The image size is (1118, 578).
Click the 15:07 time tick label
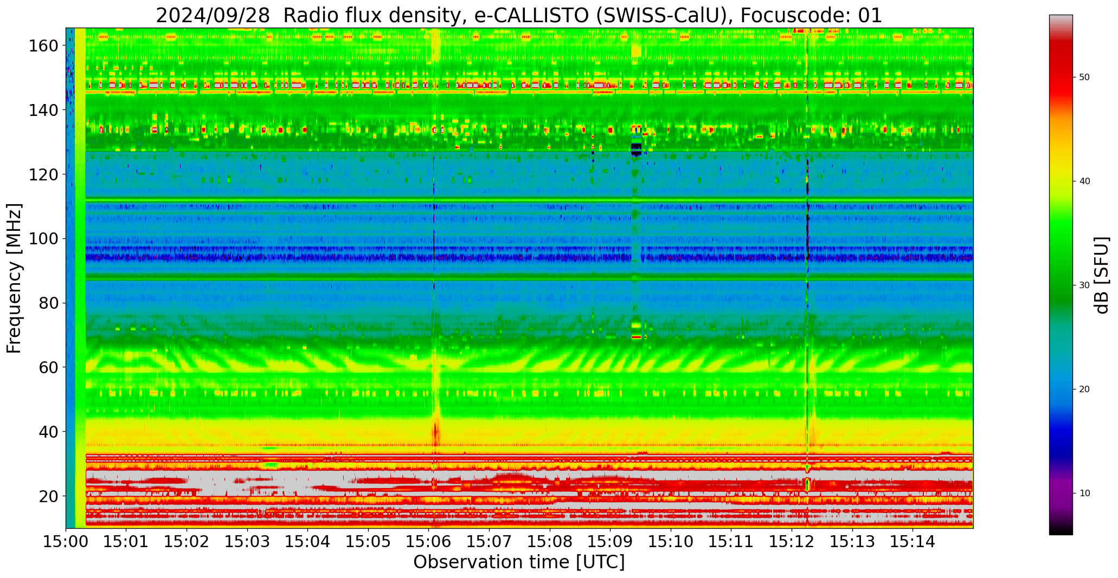pos(490,541)
